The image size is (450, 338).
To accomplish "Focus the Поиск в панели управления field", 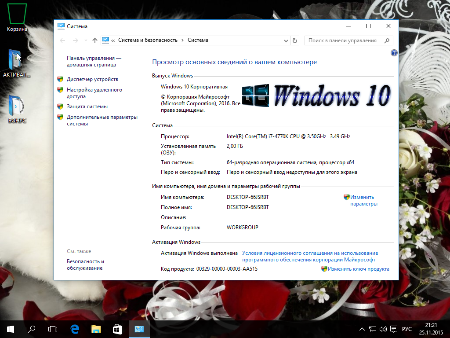I will coord(348,40).
